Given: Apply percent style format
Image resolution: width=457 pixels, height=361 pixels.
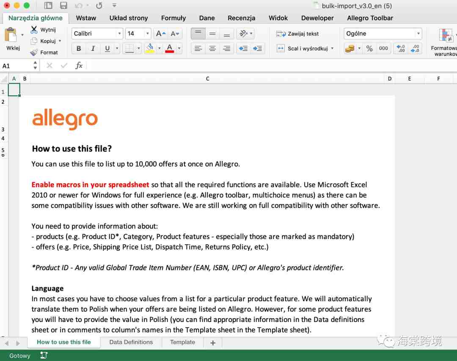Looking at the screenshot, I should click(x=369, y=48).
